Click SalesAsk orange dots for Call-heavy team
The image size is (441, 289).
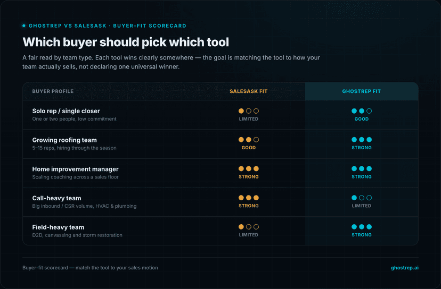point(249,198)
